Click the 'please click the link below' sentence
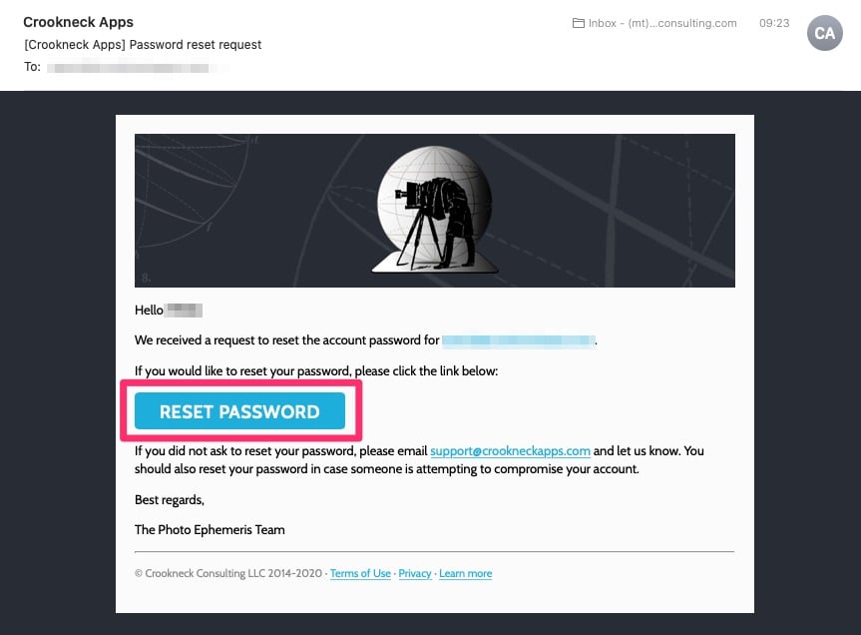The height and width of the screenshot is (635, 861). coord(316,371)
